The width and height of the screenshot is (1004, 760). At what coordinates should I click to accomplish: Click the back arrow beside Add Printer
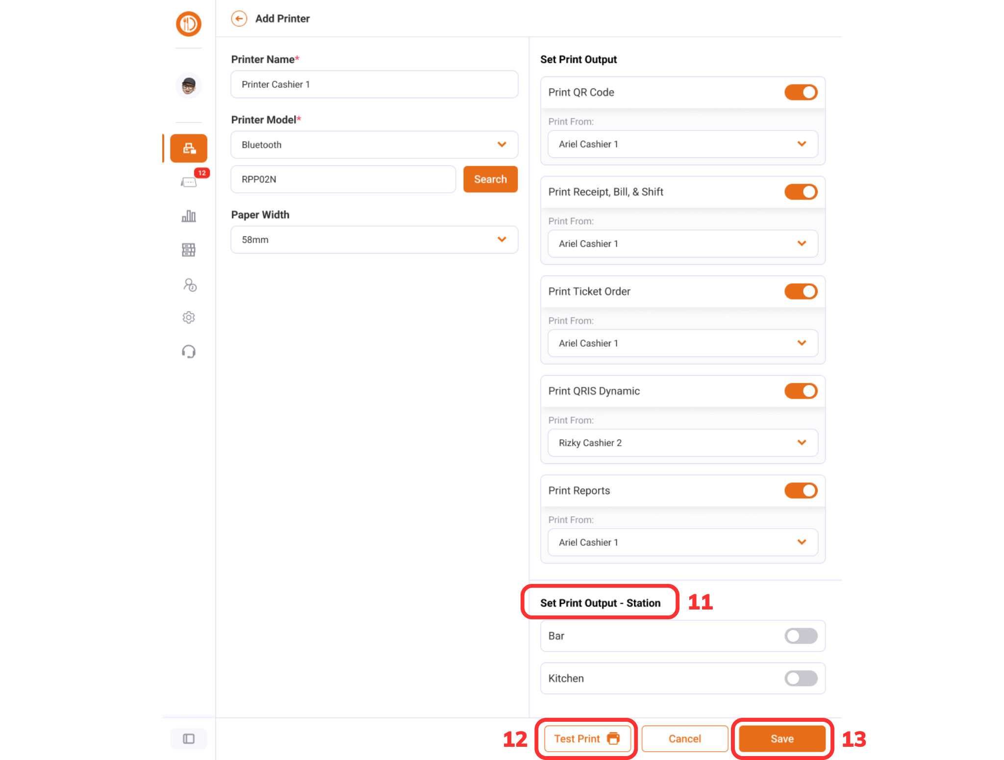[239, 19]
